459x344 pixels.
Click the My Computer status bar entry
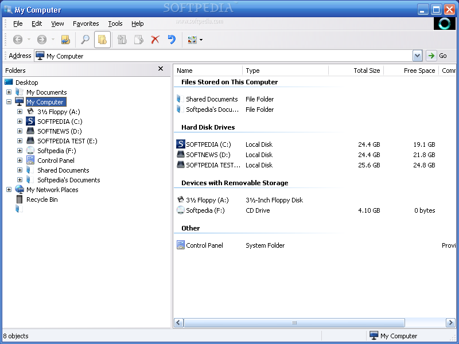click(393, 335)
